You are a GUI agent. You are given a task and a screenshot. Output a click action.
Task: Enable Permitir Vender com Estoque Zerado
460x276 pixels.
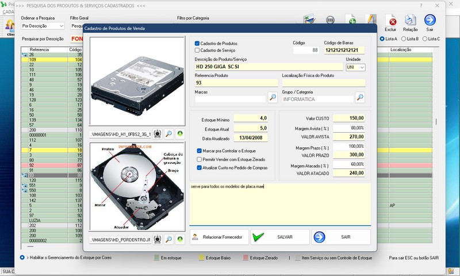tap(199, 159)
